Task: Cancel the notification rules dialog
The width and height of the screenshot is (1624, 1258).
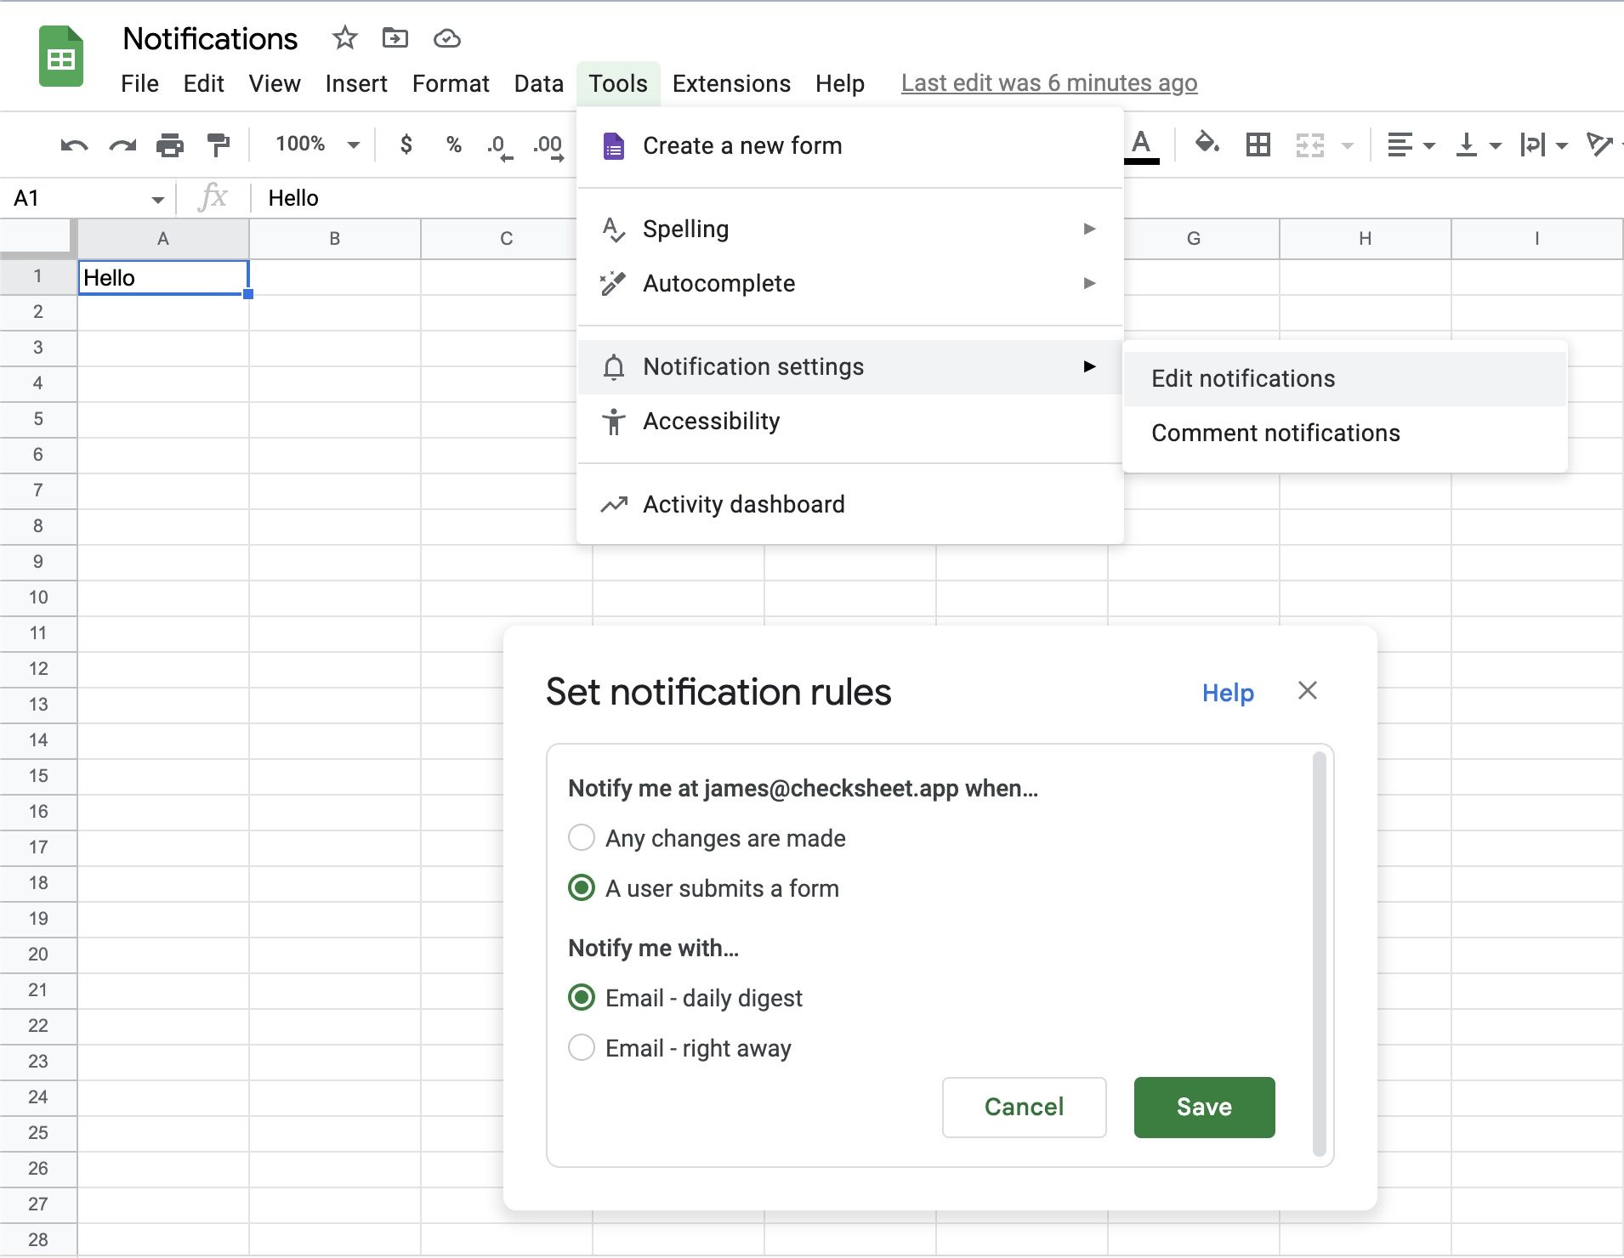Action: coord(1024,1107)
